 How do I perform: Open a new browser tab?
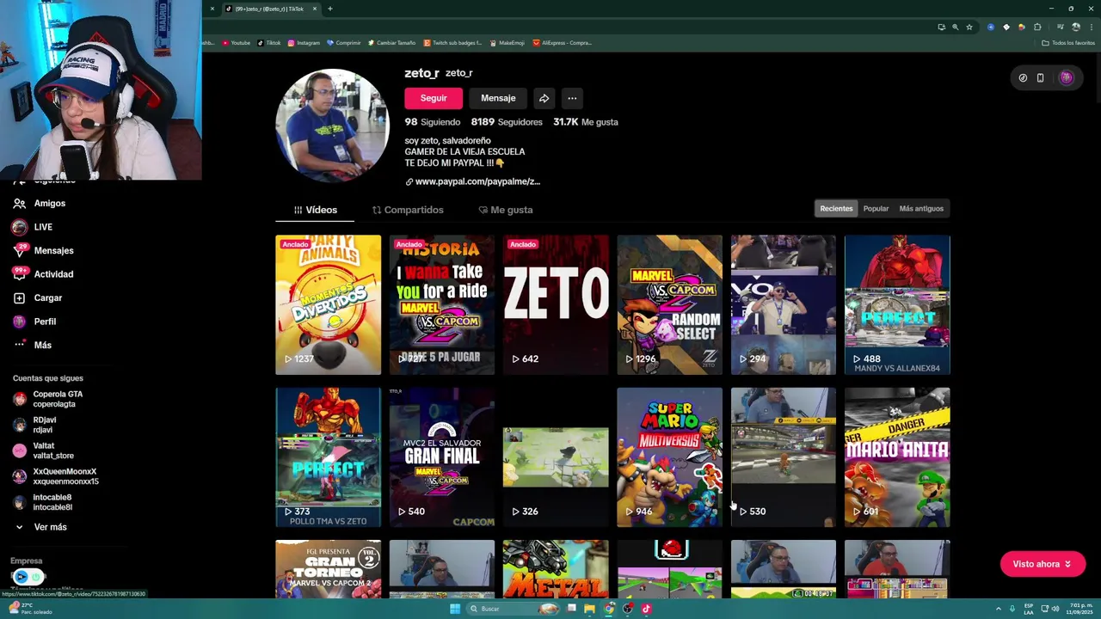[330, 9]
